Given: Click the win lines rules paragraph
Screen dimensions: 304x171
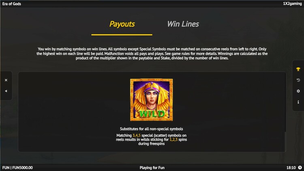Looking at the screenshot, I should [152, 53].
